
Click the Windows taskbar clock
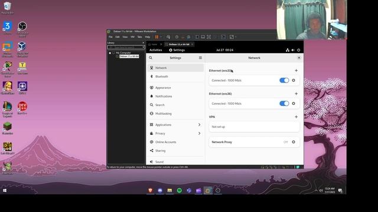tap(330, 190)
